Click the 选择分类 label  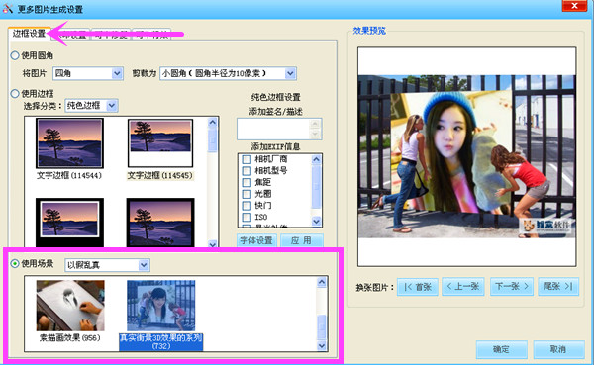[43, 106]
